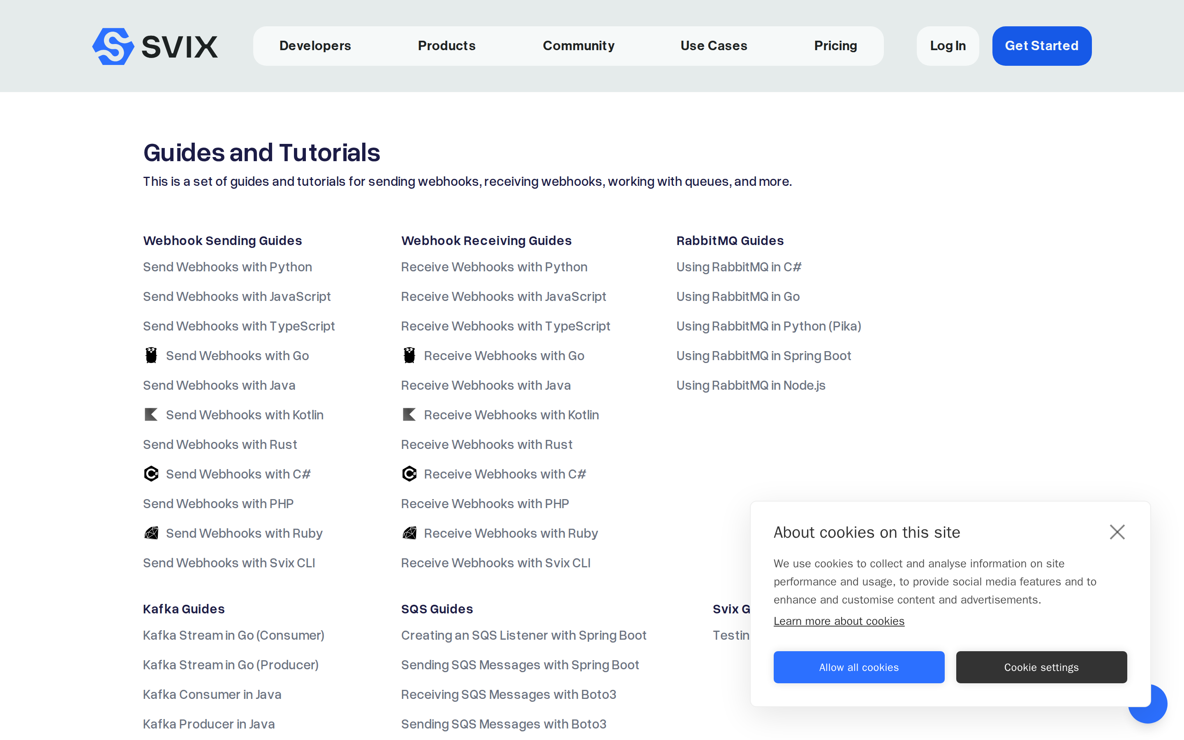
Task: Click the Kafka Guides heading
Action: [183, 609]
